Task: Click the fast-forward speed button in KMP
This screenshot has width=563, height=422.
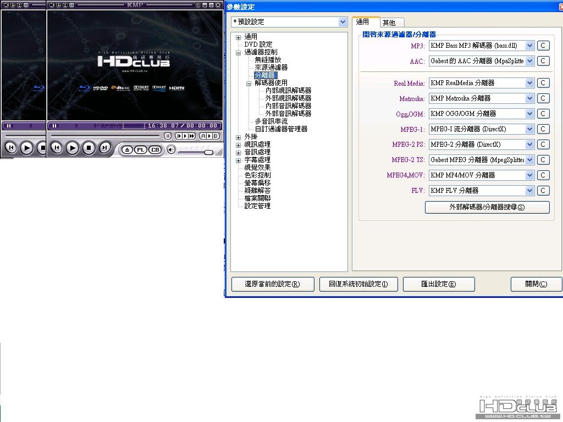Action: [192, 136]
